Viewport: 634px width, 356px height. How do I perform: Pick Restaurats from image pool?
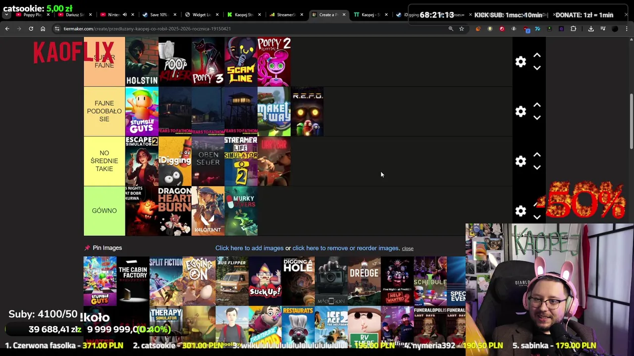[x=298, y=326]
